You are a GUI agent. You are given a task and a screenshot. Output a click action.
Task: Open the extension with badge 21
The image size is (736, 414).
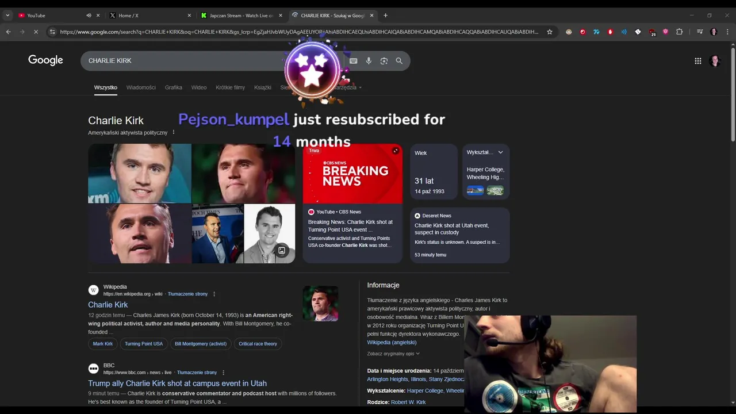coord(651,32)
